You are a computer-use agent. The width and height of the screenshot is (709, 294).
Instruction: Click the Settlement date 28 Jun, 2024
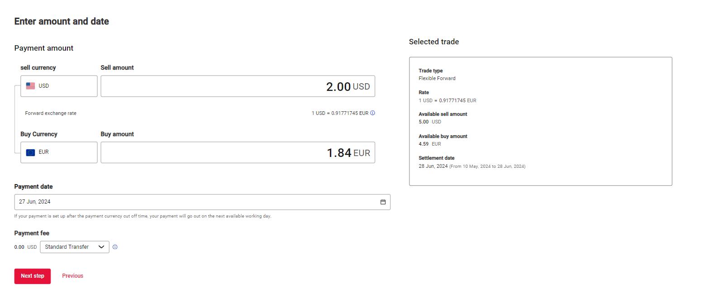[x=433, y=166]
